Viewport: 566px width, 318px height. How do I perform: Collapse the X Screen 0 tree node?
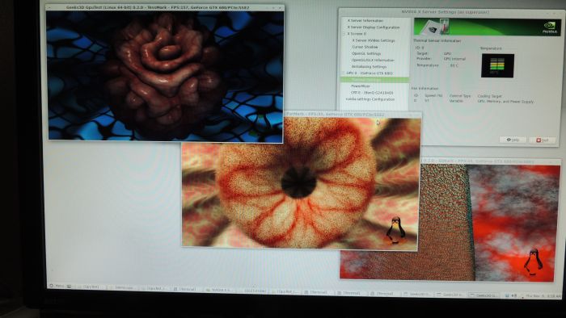pyautogui.click(x=344, y=34)
